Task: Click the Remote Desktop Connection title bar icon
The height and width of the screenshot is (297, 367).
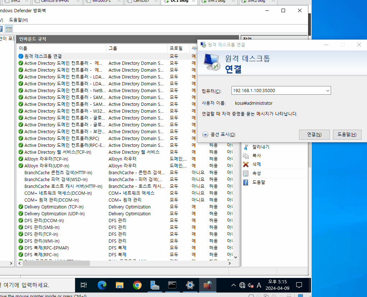Action: tap(203, 45)
